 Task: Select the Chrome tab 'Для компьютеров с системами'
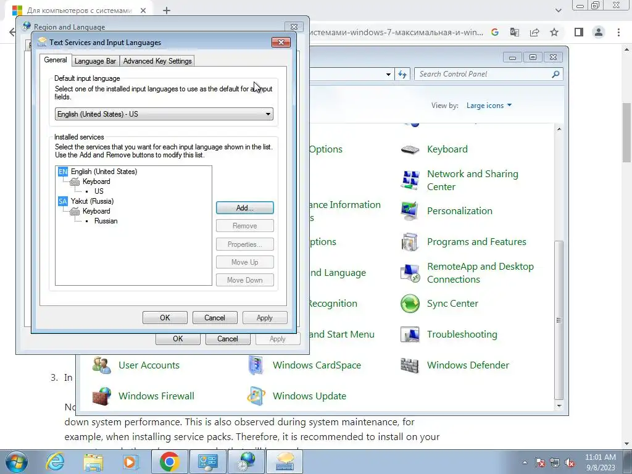(x=79, y=10)
